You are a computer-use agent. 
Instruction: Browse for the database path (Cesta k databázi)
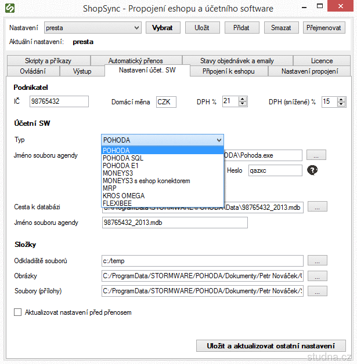(x=316, y=207)
